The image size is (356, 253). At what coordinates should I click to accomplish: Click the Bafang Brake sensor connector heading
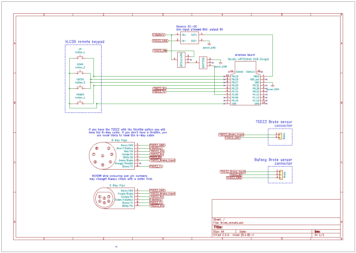coord(273,162)
